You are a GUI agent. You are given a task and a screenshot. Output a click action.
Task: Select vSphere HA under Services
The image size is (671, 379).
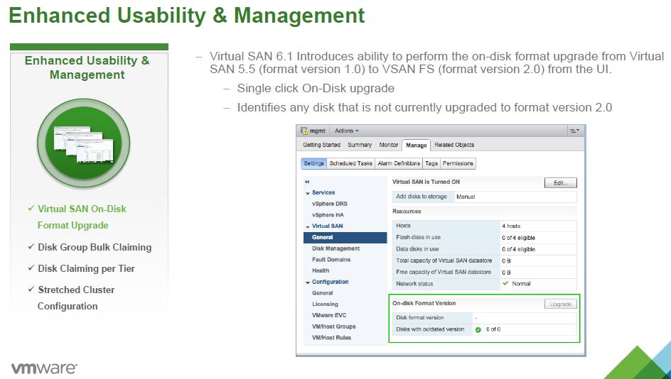coord(327,215)
